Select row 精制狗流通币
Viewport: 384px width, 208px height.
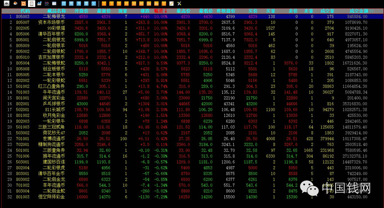192,144
